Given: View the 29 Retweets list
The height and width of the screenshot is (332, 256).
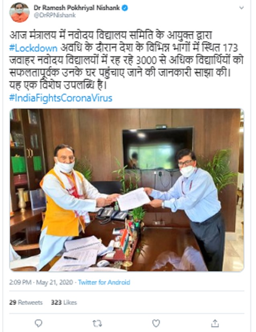Looking at the screenshot, I should pyautogui.click(x=26, y=302).
